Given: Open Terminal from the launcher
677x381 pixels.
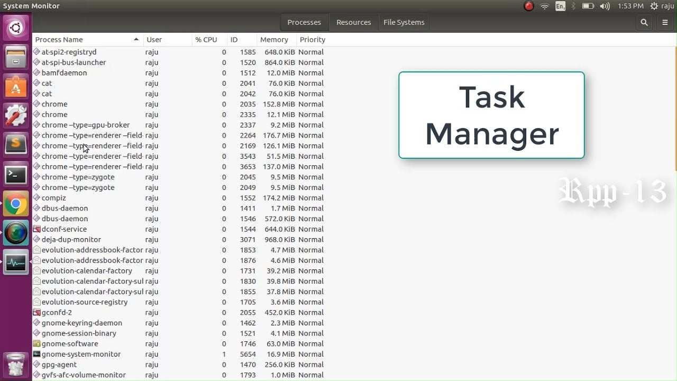Looking at the screenshot, I should (x=16, y=174).
